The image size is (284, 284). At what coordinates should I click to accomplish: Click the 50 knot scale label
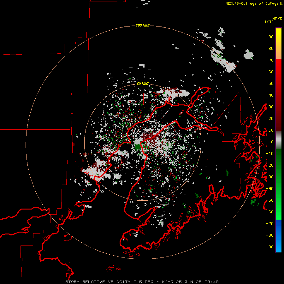[271, 84]
